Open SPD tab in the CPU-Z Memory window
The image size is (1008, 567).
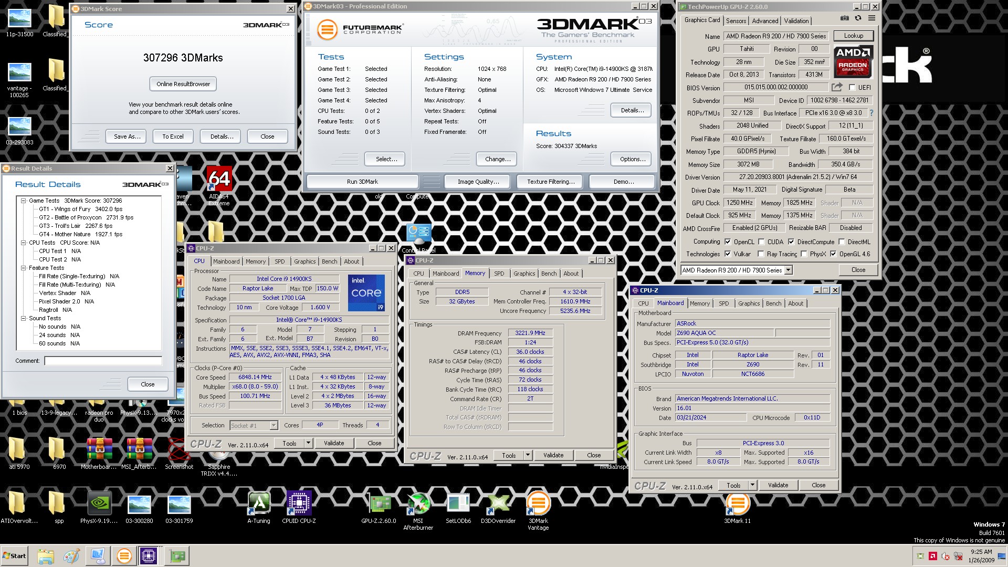(x=499, y=274)
